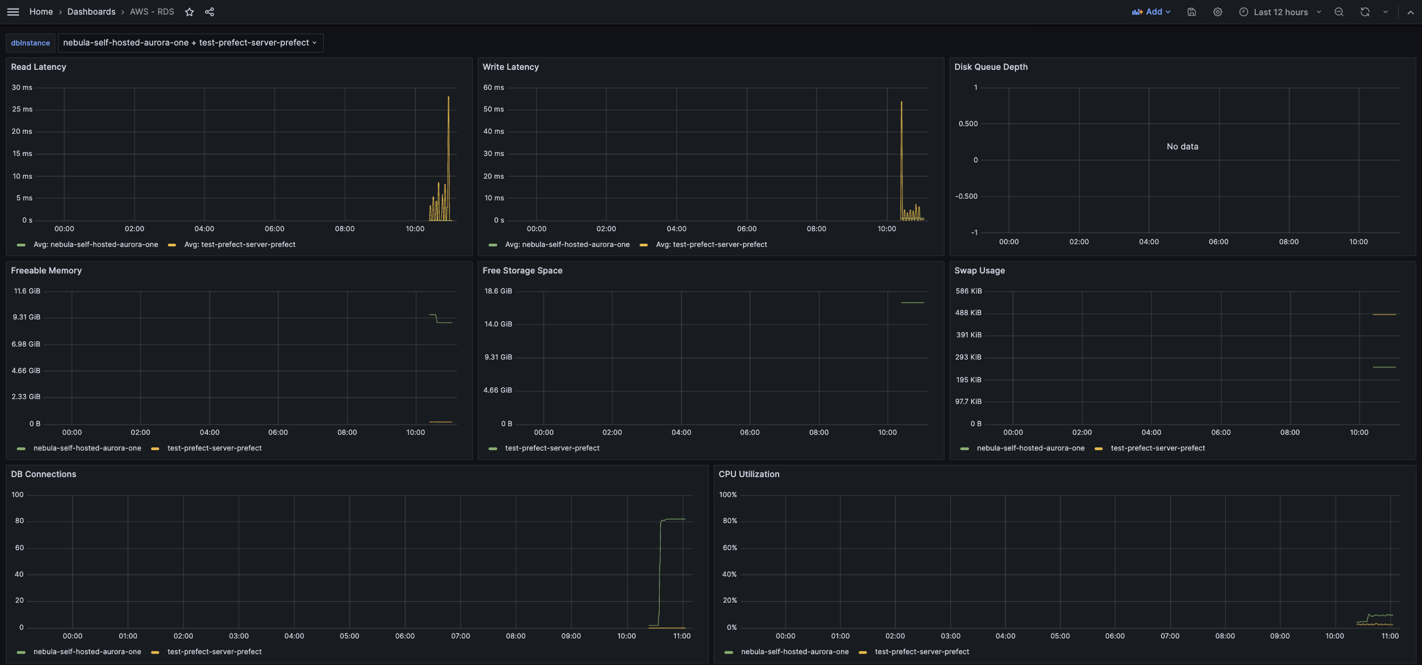The width and height of the screenshot is (1422, 665).
Task: Click the Last 12 hours time picker
Action: tap(1279, 11)
